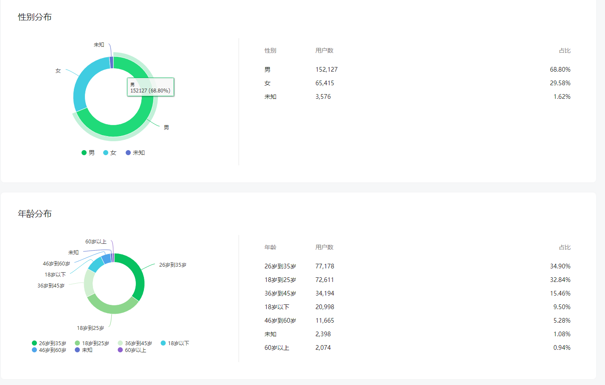Click the value 77,178
Screen dimensions: 605x385
[x=325, y=266]
